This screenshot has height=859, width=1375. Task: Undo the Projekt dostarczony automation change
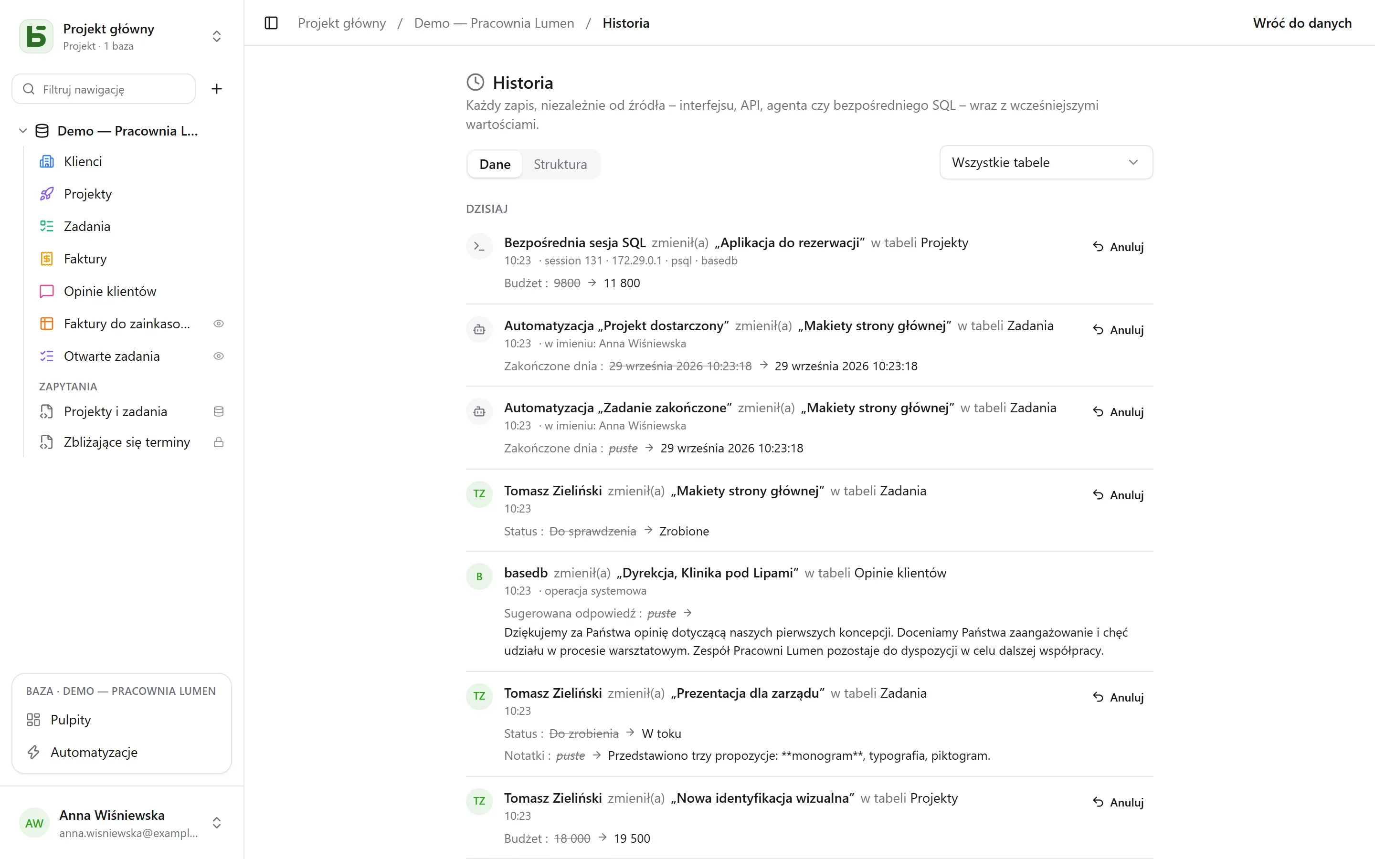click(1118, 329)
